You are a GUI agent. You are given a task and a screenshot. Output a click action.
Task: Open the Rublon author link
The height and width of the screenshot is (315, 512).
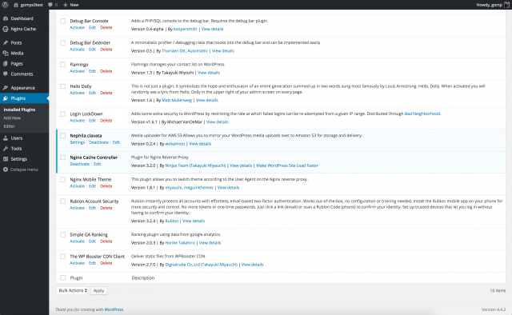tap(172, 221)
